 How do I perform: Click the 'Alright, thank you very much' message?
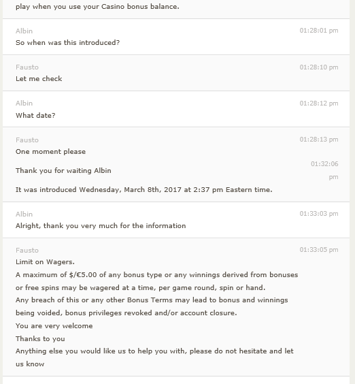(x=101, y=225)
